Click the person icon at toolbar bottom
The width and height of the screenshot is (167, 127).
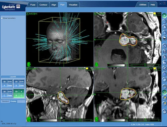[164, 111]
